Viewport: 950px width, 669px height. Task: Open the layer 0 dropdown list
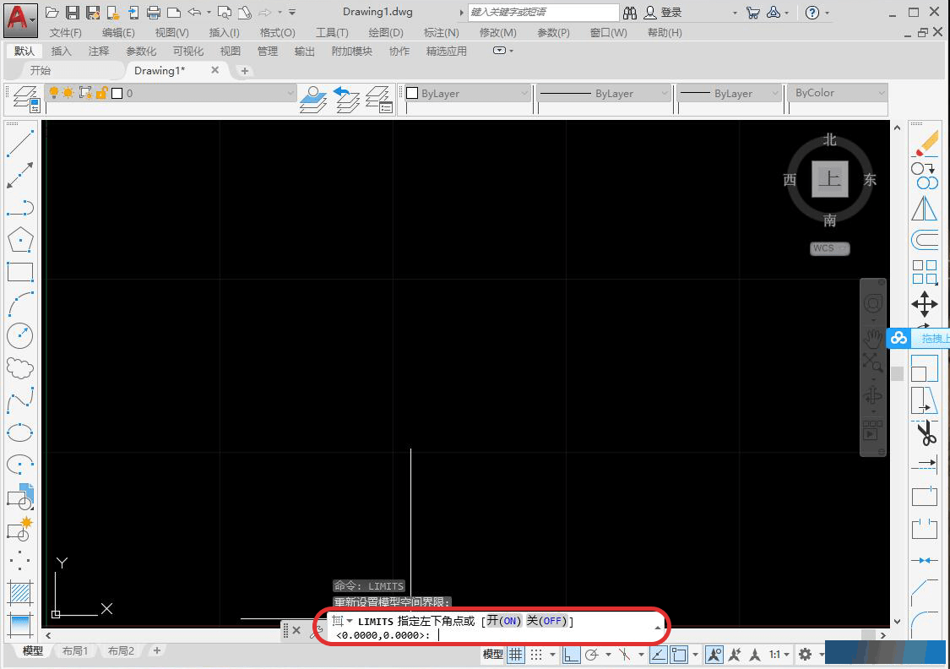pos(290,93)
